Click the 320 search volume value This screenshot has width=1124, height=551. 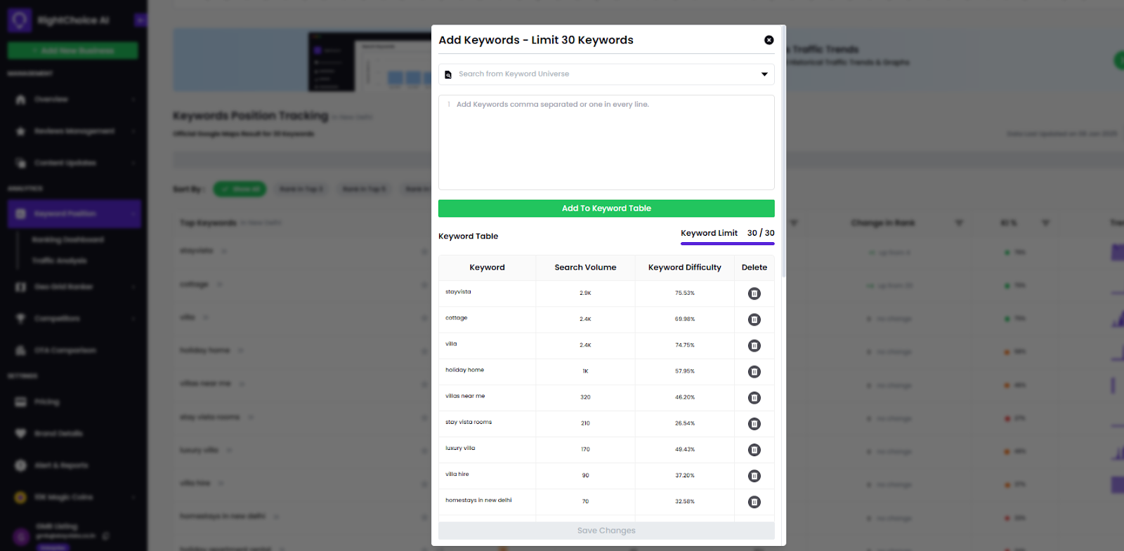coord(585,397)
